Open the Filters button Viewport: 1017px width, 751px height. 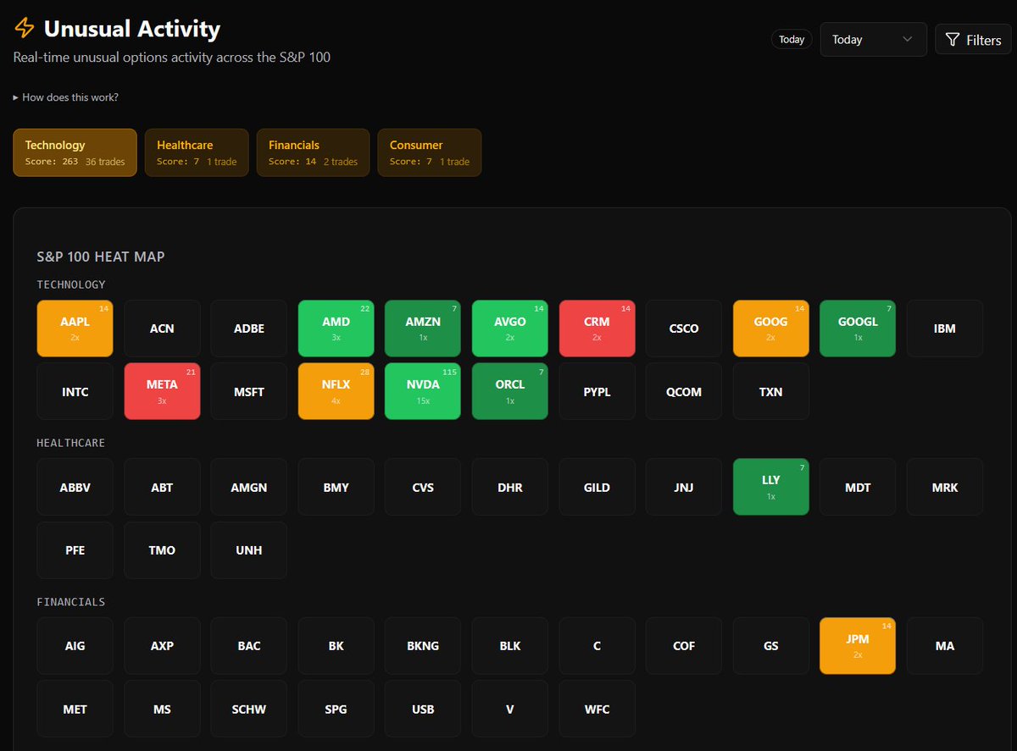pos(973,40)
